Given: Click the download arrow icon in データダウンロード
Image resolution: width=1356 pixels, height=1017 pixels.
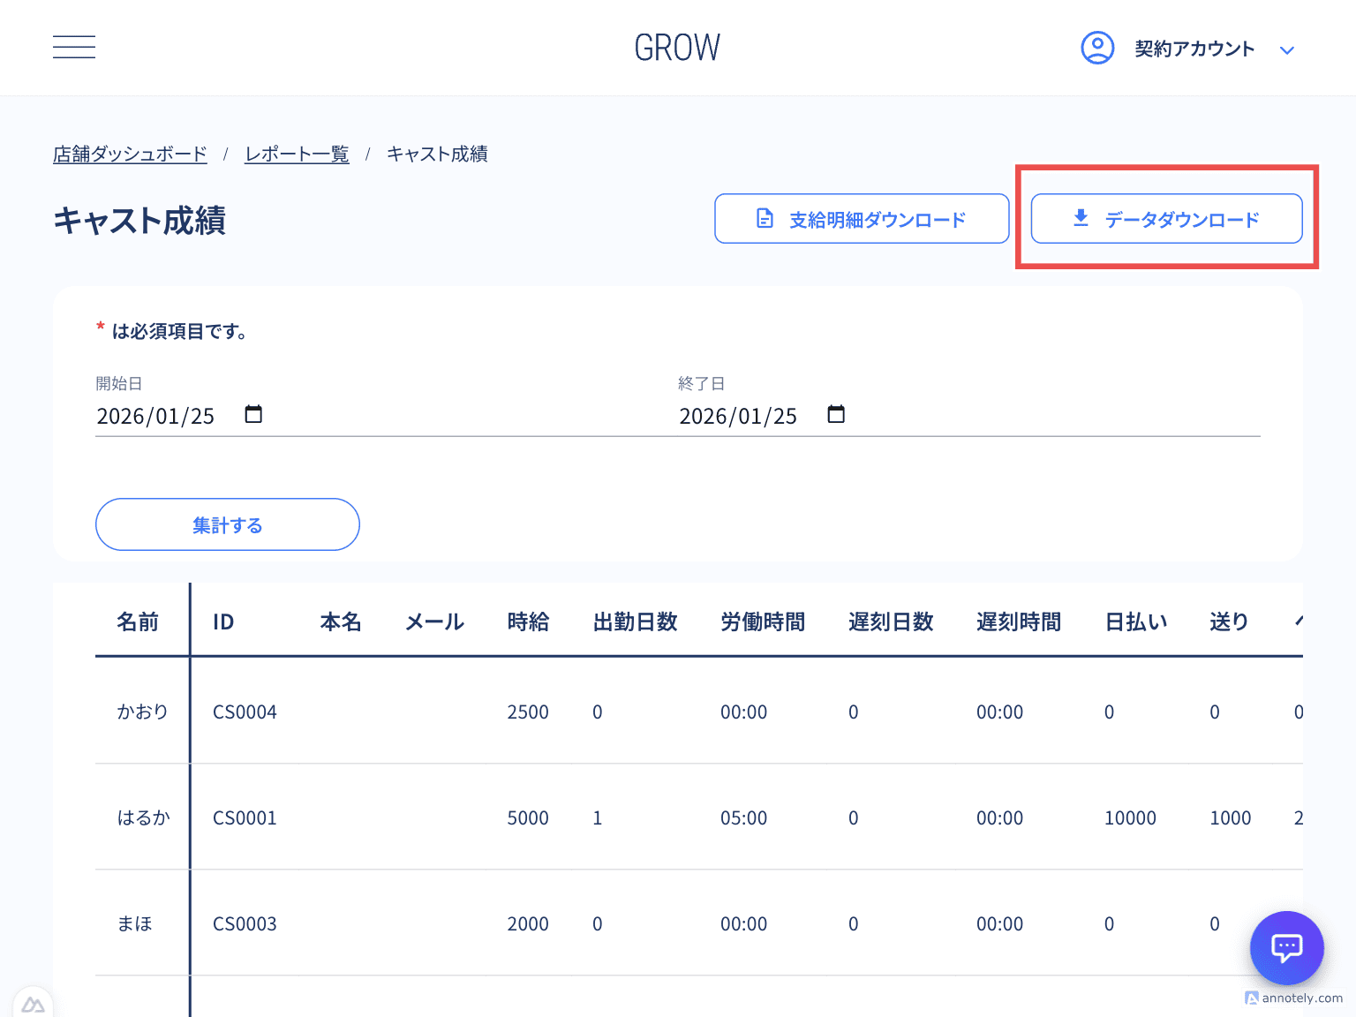Looking at the screenshot, I should pos(1081,218).
